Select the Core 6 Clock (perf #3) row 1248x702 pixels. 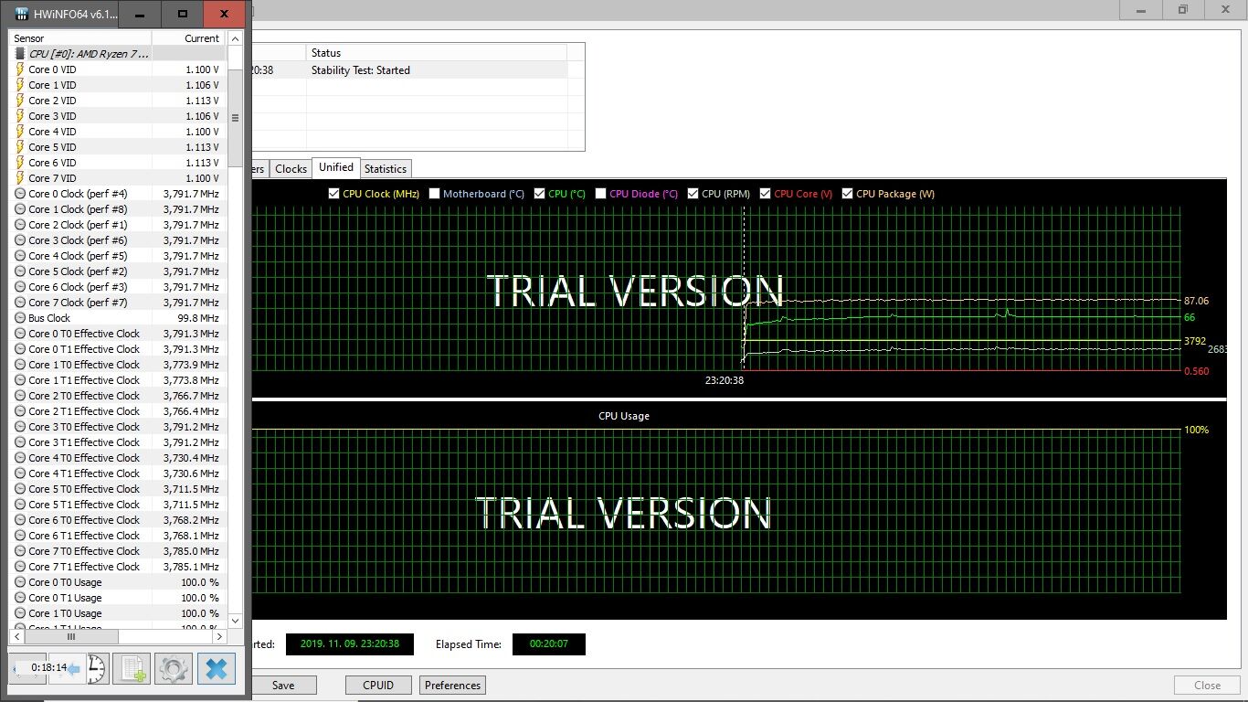117,287
